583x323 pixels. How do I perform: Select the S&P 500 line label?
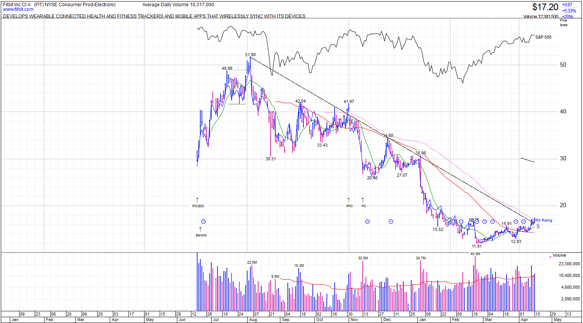click(x=543, y=37)
